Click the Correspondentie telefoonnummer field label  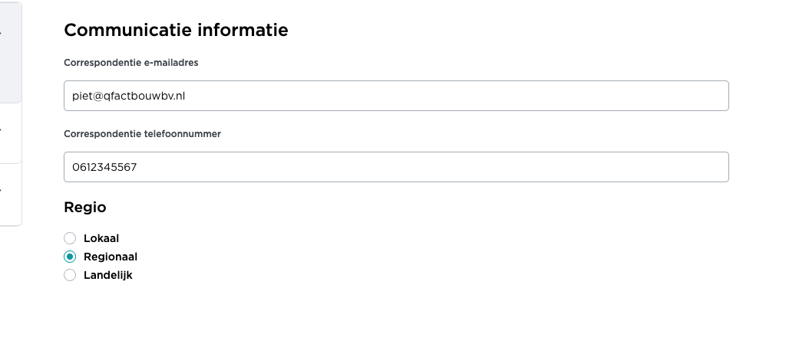click(x=143, y=133)
